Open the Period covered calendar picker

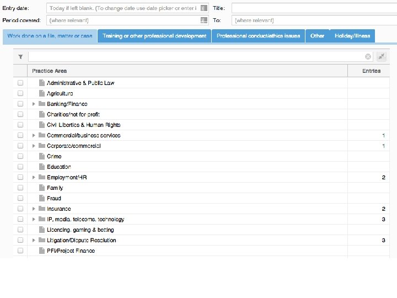(204, 20)
